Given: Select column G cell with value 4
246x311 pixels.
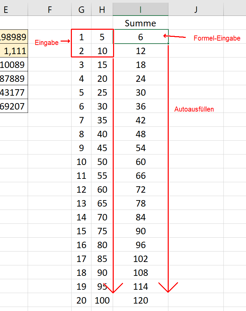Looking at the screenshot, I should [x=81, y=78].
